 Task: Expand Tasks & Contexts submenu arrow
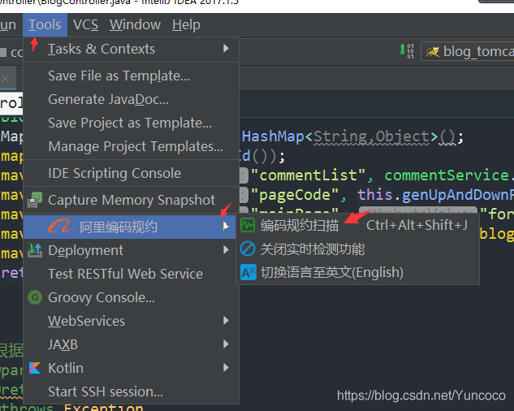tap(226, 49)
